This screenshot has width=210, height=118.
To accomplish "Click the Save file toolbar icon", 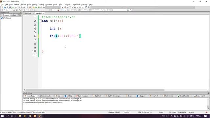I will tap(7, 7).
